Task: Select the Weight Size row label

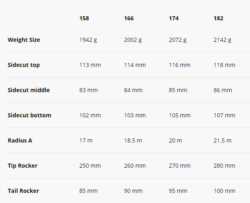Action: (x=24, y=40)
